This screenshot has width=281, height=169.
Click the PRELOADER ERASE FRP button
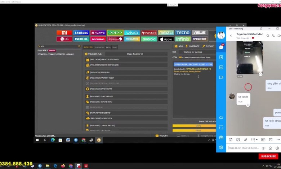[126, 72]
